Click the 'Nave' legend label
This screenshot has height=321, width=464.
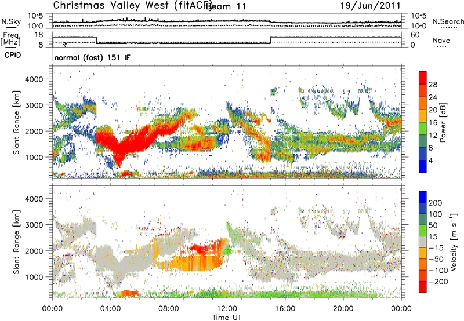point(441,40)
